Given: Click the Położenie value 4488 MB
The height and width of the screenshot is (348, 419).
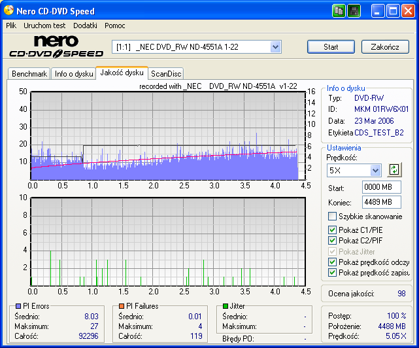Looking at the screenshot, I should tap(392, 326).
